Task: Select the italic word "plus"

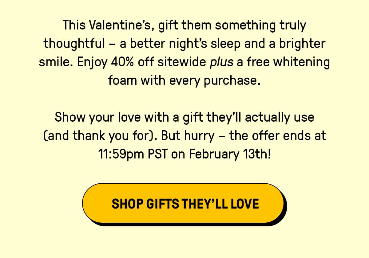Action: tap(221, 63)
